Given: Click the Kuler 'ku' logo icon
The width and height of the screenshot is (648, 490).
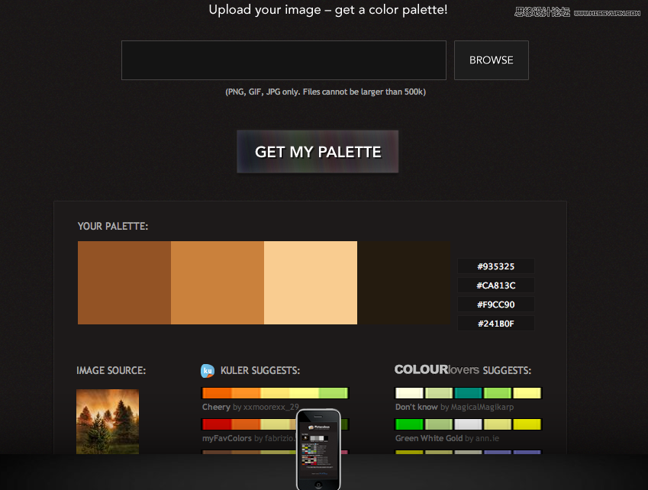Looking at the screenshot, I should (208, 371).
